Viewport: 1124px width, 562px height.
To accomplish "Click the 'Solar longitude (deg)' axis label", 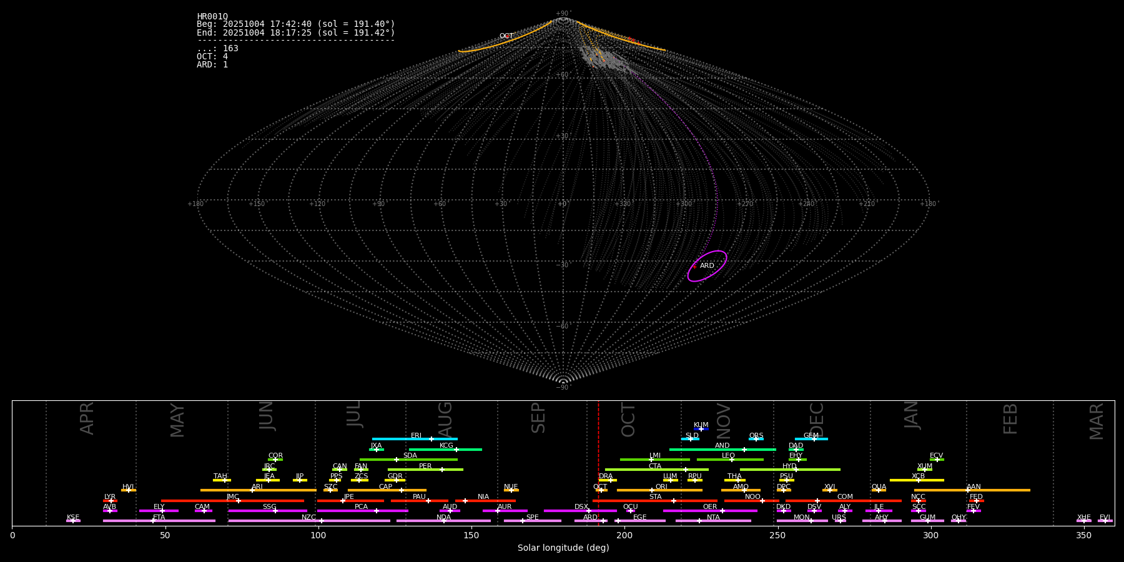I will point(563,548).
